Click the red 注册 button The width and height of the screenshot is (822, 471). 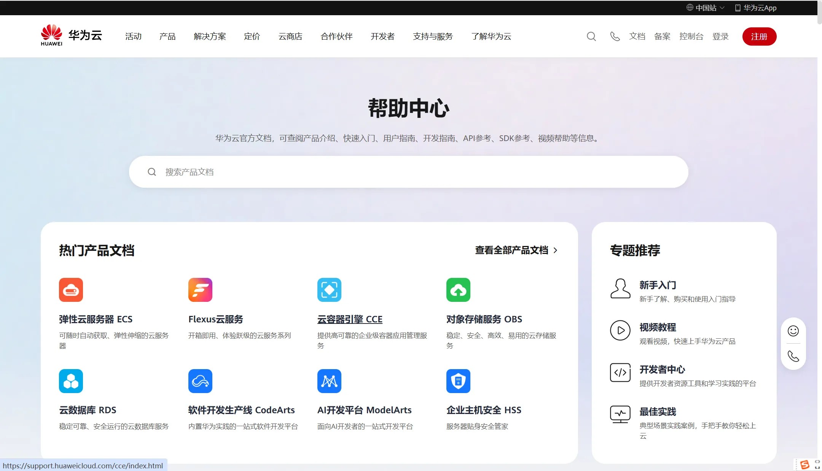759,36
